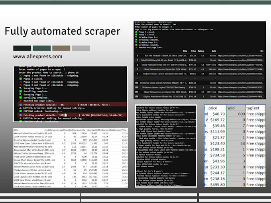Click the 'Page Title: Buy Products Online' terminal line
271x203 pixels.
coord(174,29)
